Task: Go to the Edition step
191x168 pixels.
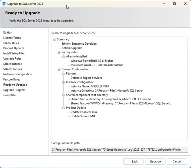Action: [8, 32]
